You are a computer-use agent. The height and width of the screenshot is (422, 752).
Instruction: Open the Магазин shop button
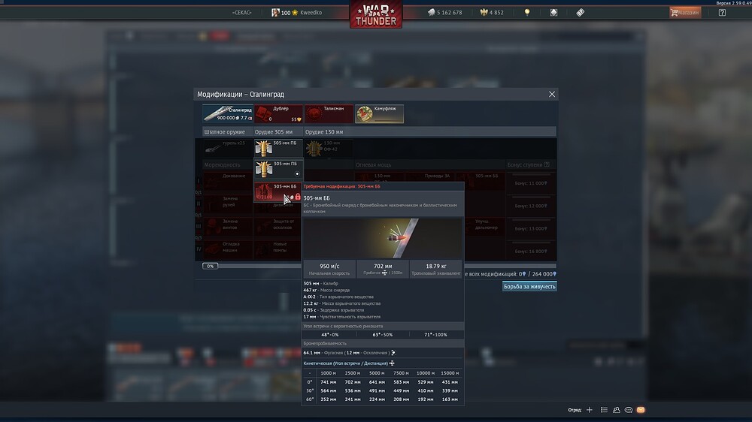click(685, 13)
